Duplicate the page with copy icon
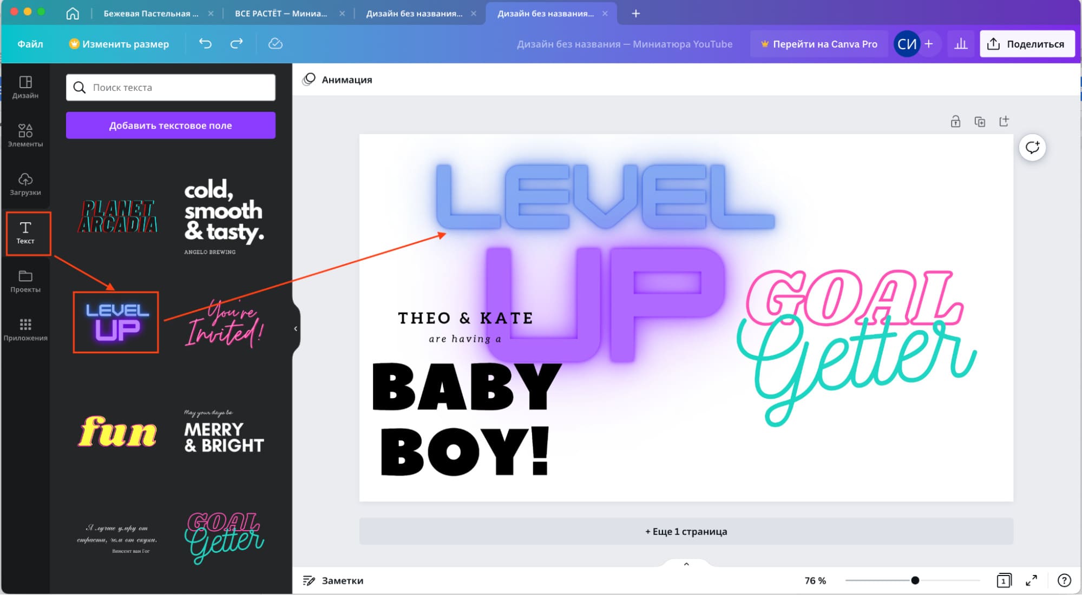Image resolution: width=1082 pixels, height=595 pixels. coord(980,121)
